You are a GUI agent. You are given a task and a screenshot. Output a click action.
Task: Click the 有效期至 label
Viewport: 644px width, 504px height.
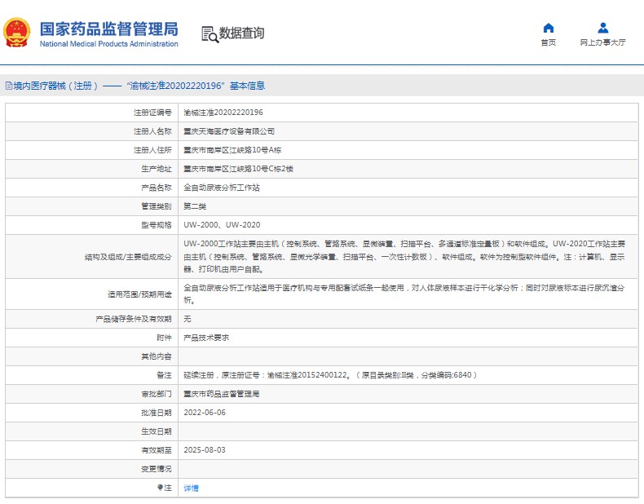[157, 450]
